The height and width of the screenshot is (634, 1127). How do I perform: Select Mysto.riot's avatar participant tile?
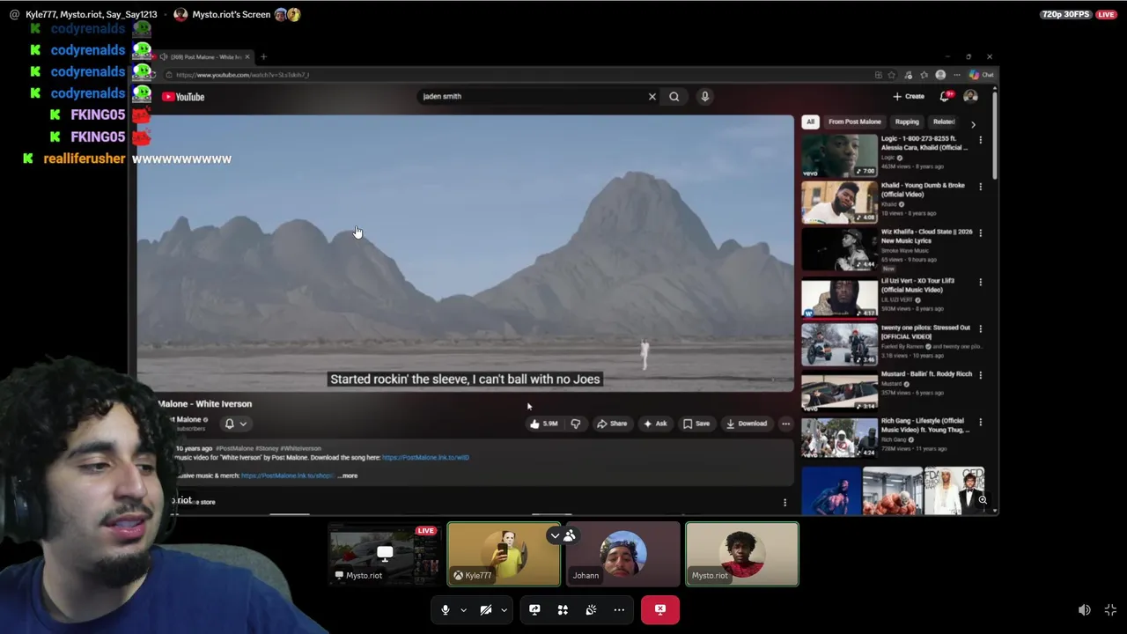(x=742, y=554)
